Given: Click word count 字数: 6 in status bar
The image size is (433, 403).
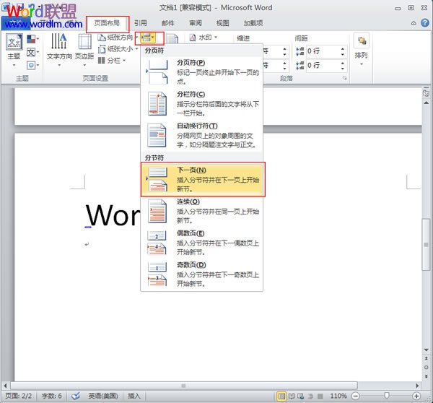Looking at the screenshot, I should point(51,396).
